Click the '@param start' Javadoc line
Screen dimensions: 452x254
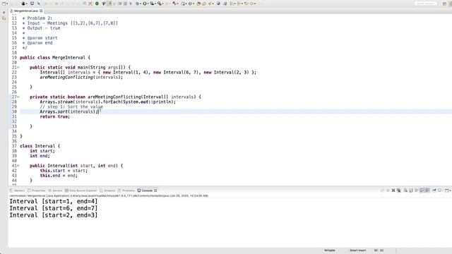pos(42,38)
